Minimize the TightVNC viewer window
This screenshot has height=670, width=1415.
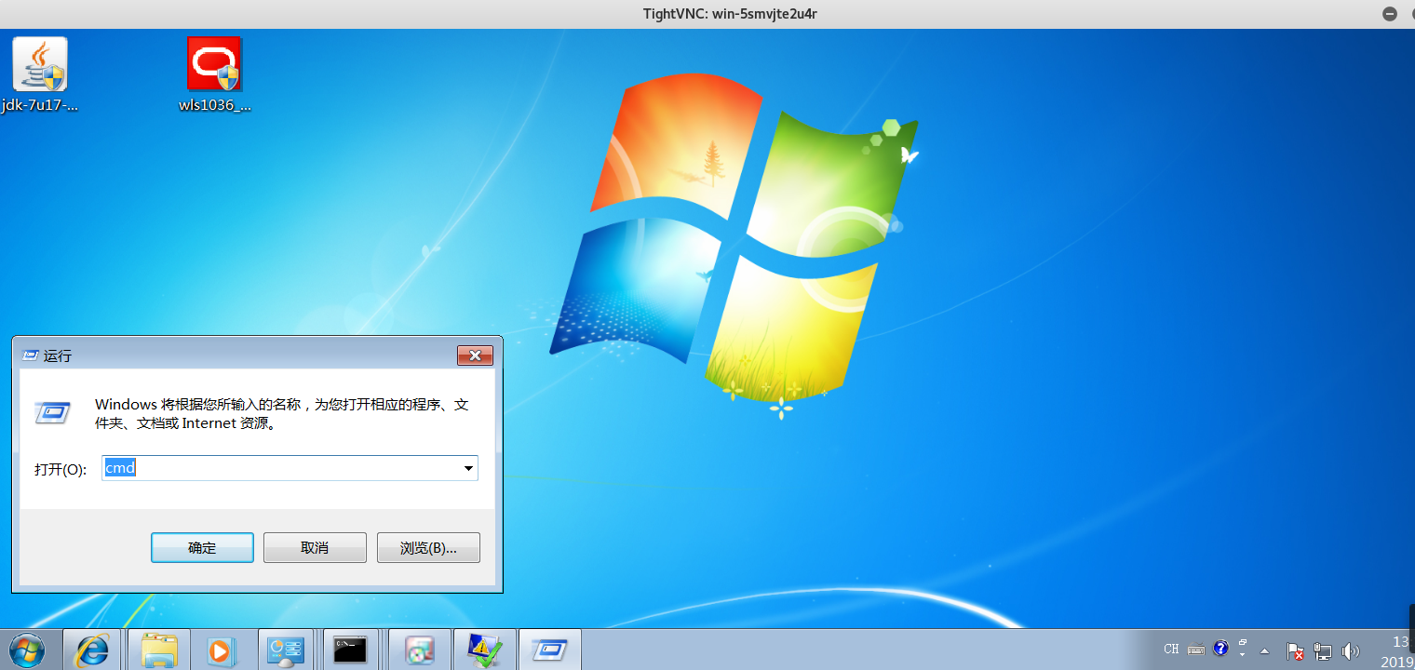pos(1390,14)
